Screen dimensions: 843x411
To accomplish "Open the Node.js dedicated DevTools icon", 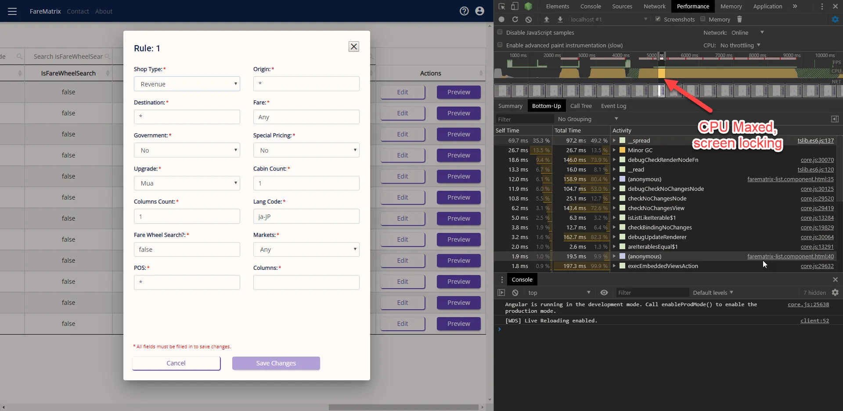I will point(528,6).
